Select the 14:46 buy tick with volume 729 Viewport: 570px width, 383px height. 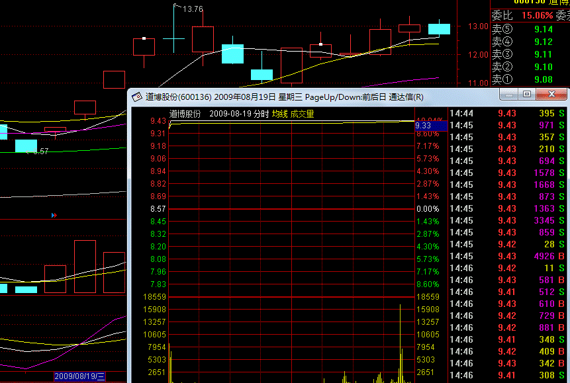click(508, 316)
